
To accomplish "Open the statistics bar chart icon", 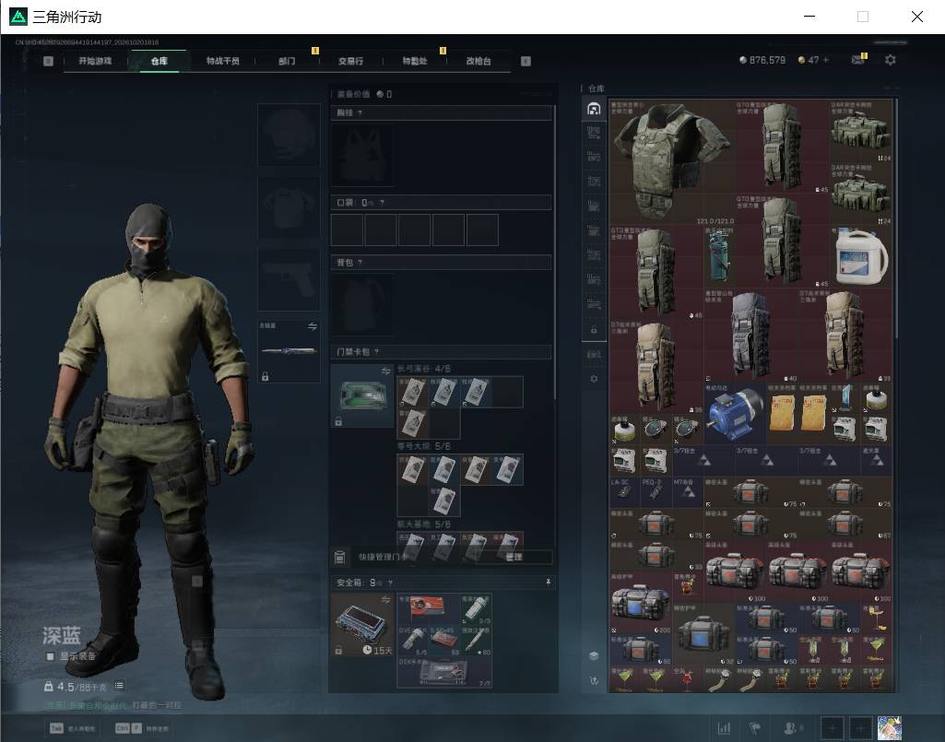I will [x=725, y=728].
